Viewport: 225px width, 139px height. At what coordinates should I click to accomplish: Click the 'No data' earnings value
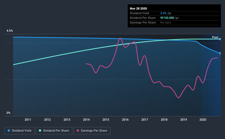[x=166, y=22]
